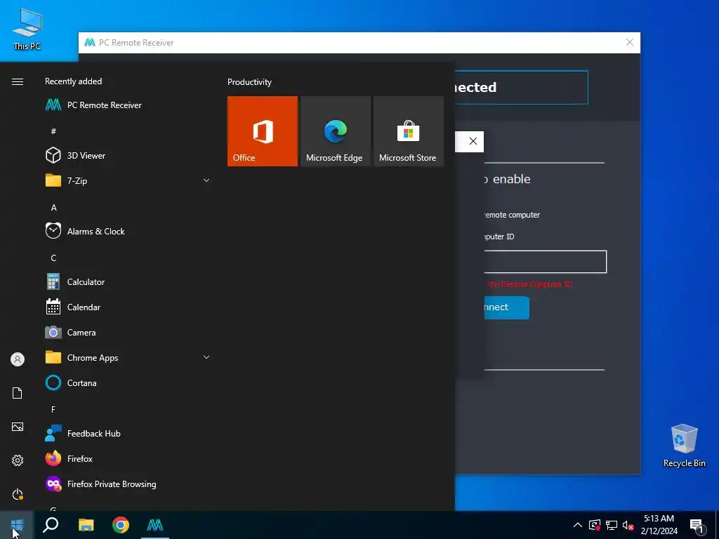Open the Power options icon
The image size is (719, 539).
tap(18, 494)
